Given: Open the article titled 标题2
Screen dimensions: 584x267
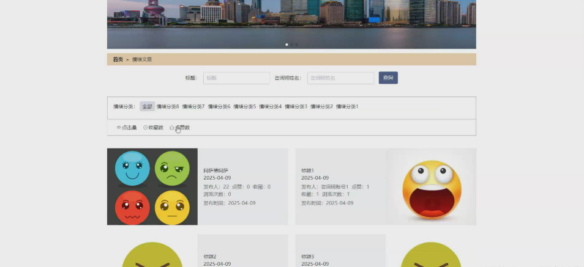Looking at the screenshot, I should pos(210,257).
